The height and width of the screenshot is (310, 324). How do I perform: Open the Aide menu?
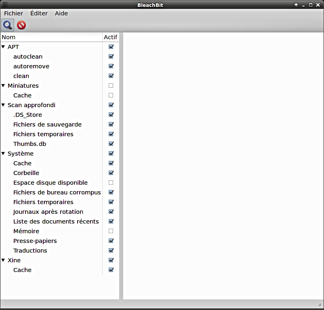coord(61,13)
